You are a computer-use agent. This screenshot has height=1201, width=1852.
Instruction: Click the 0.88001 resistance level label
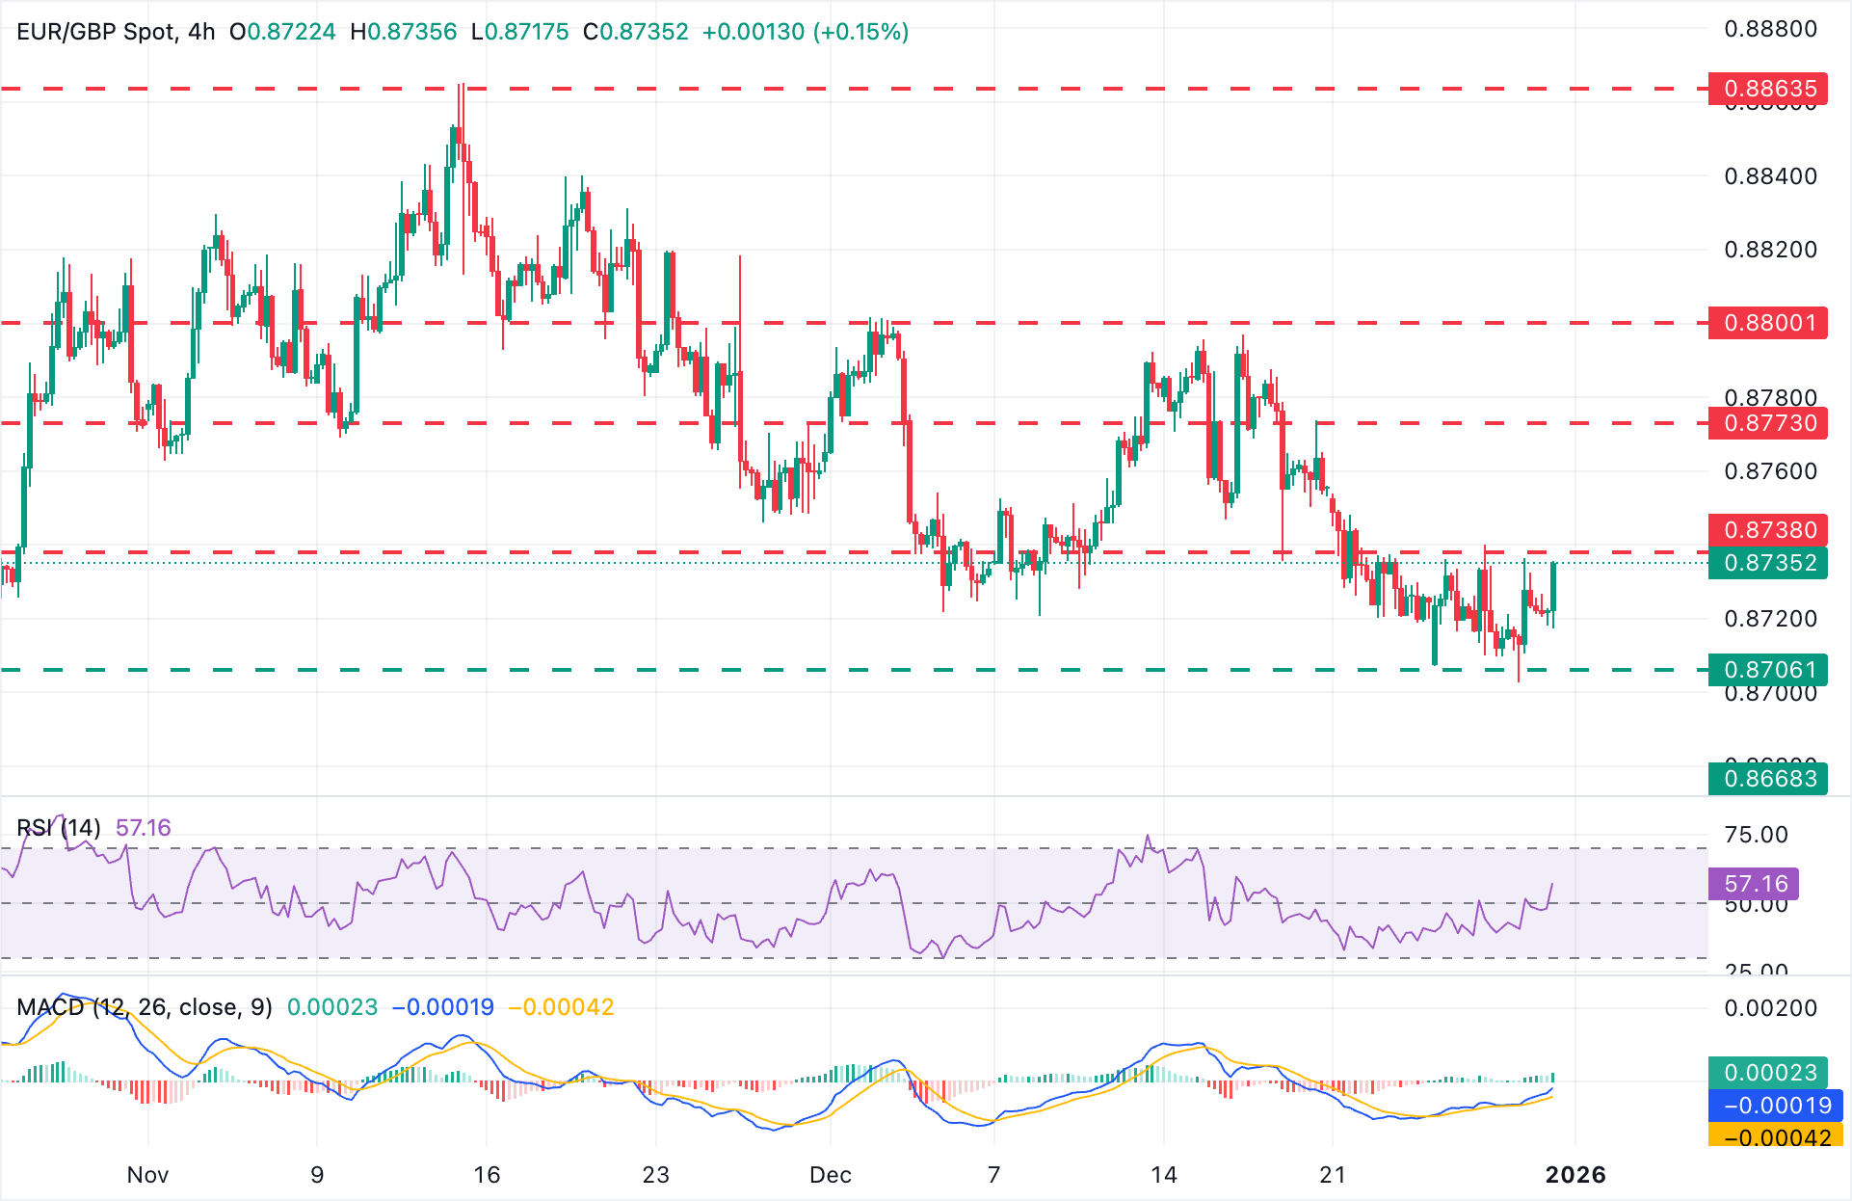[x=1767, y=323]
